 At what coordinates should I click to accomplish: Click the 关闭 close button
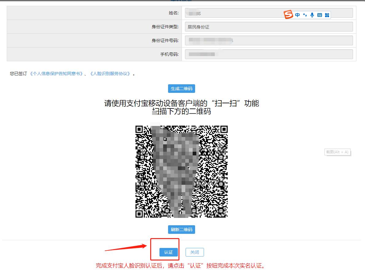click(195, 252)
